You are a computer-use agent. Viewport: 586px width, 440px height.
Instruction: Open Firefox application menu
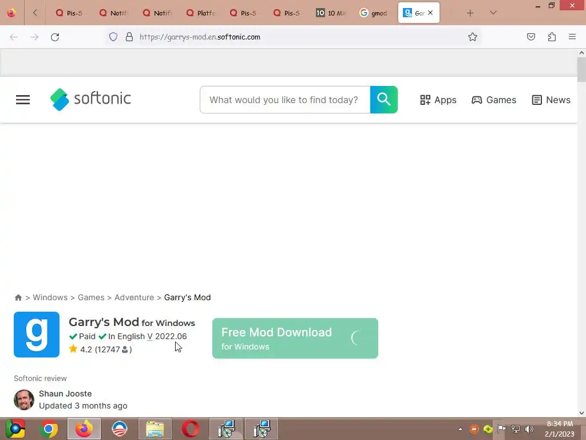[x=572, y=37]
